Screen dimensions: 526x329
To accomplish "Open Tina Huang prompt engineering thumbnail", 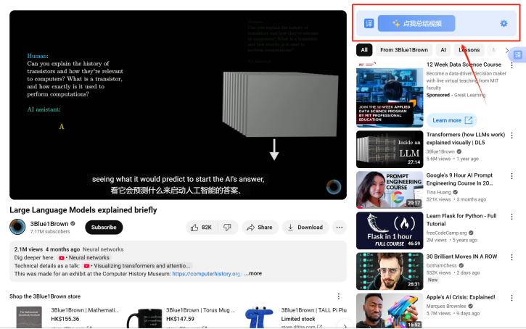I will pos(390,190).
